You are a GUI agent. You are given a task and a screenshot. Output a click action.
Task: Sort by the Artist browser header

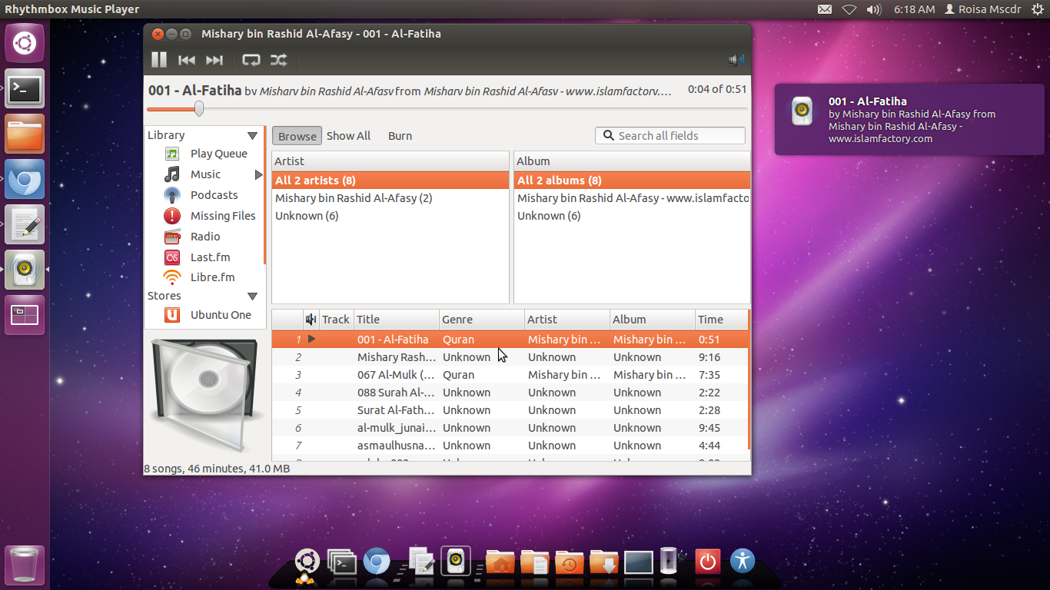[390, 161]
